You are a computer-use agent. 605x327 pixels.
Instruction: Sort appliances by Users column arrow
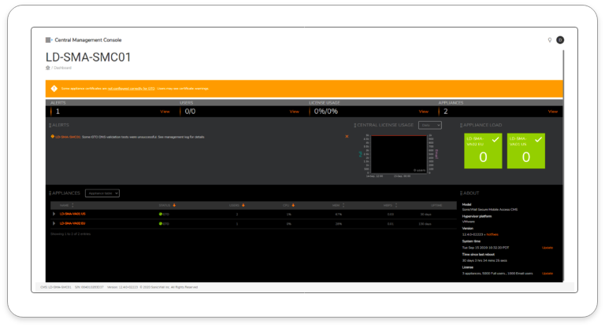click(243, 205)
